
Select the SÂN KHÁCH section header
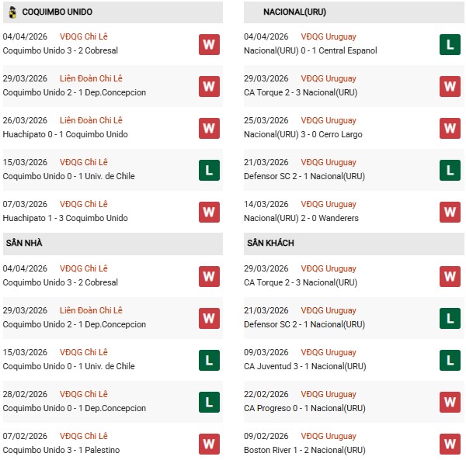[270, 243]
